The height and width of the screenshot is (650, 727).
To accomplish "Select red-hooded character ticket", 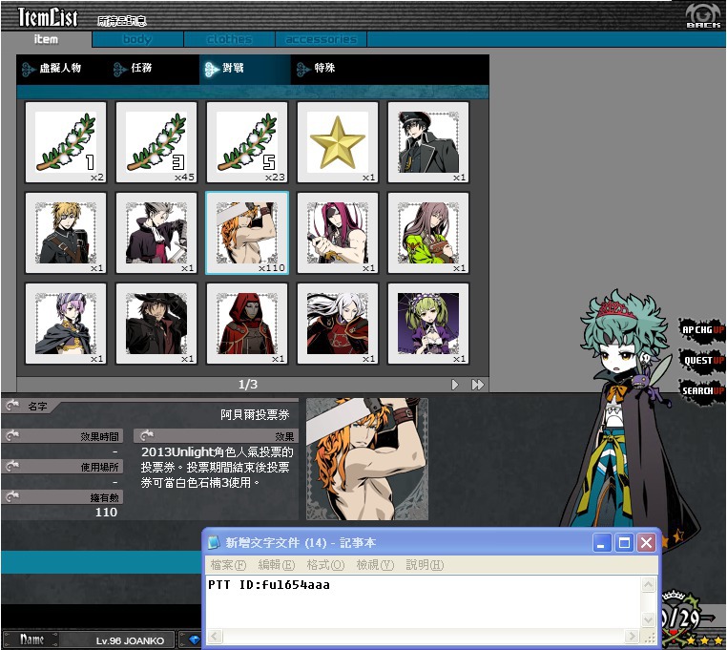I will (247, 324).
